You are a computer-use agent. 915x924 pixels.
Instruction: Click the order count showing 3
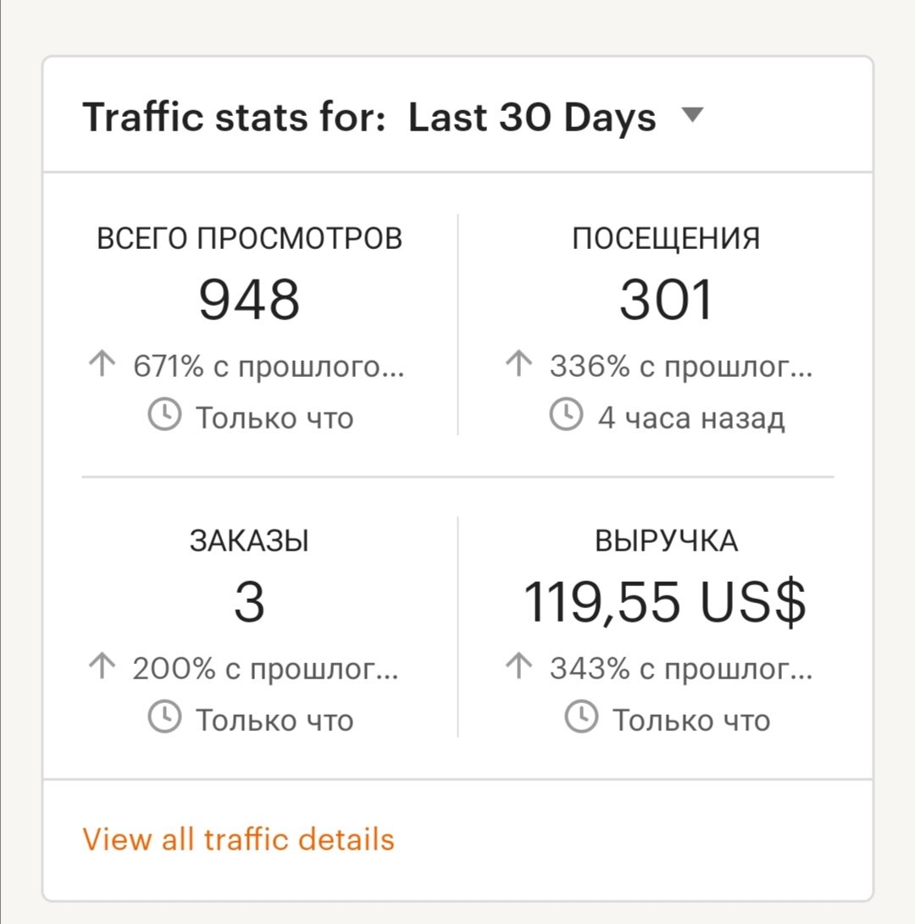pyautogui.click(x=250, y=600)
